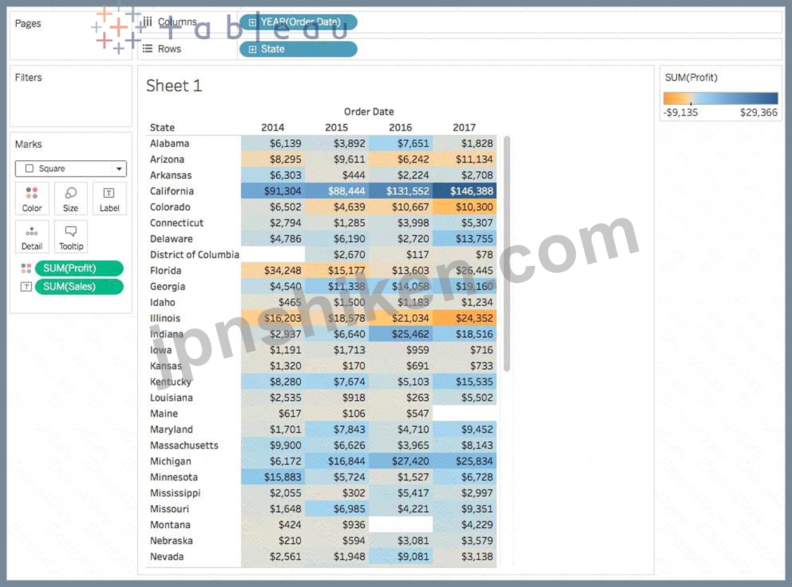Click the $6,139 Alabama 2014 cell
Viewport: 792px width, 587px height.
tap(274, 143)
